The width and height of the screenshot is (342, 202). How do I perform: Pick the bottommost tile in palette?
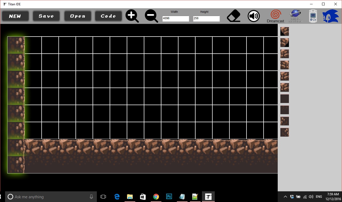coord(285,132)
